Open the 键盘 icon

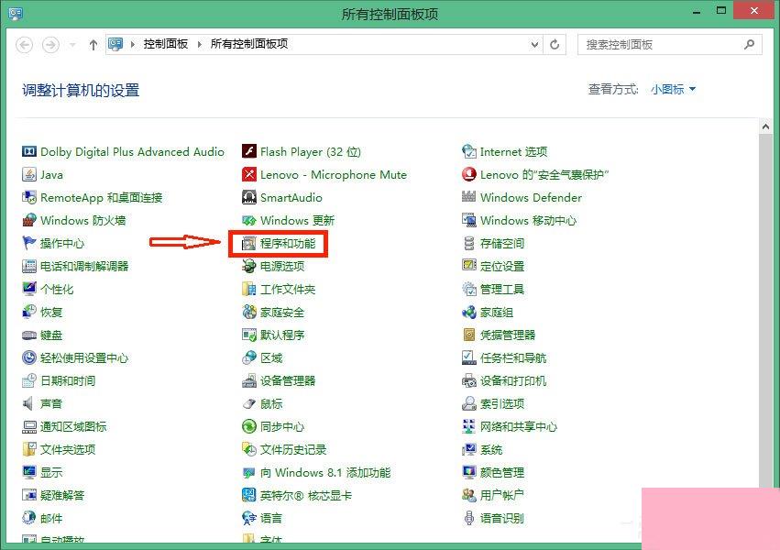click(29, 335)
